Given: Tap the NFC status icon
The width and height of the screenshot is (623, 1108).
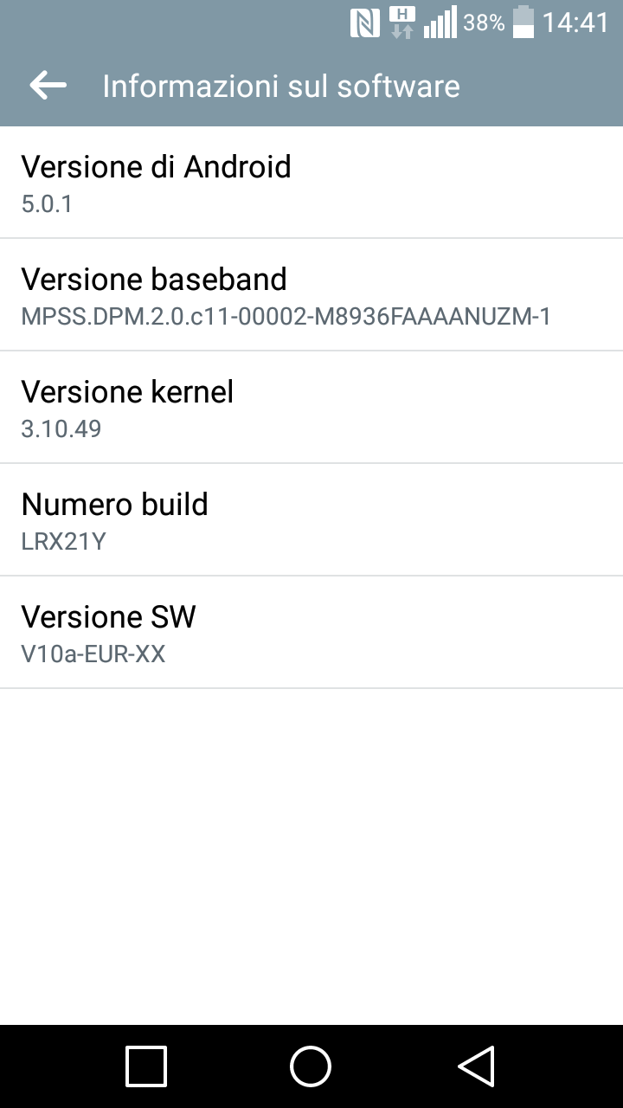Looking at the screenshot, I should (x=365, y=23).
